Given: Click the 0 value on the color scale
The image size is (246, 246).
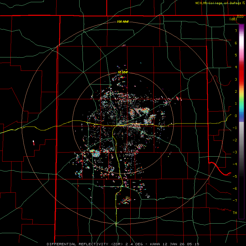Looking at the screenshot, I should (x=236, y=116).
